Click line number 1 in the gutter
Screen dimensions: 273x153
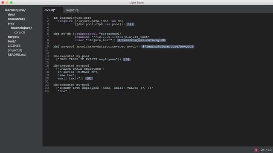point(48,18)
